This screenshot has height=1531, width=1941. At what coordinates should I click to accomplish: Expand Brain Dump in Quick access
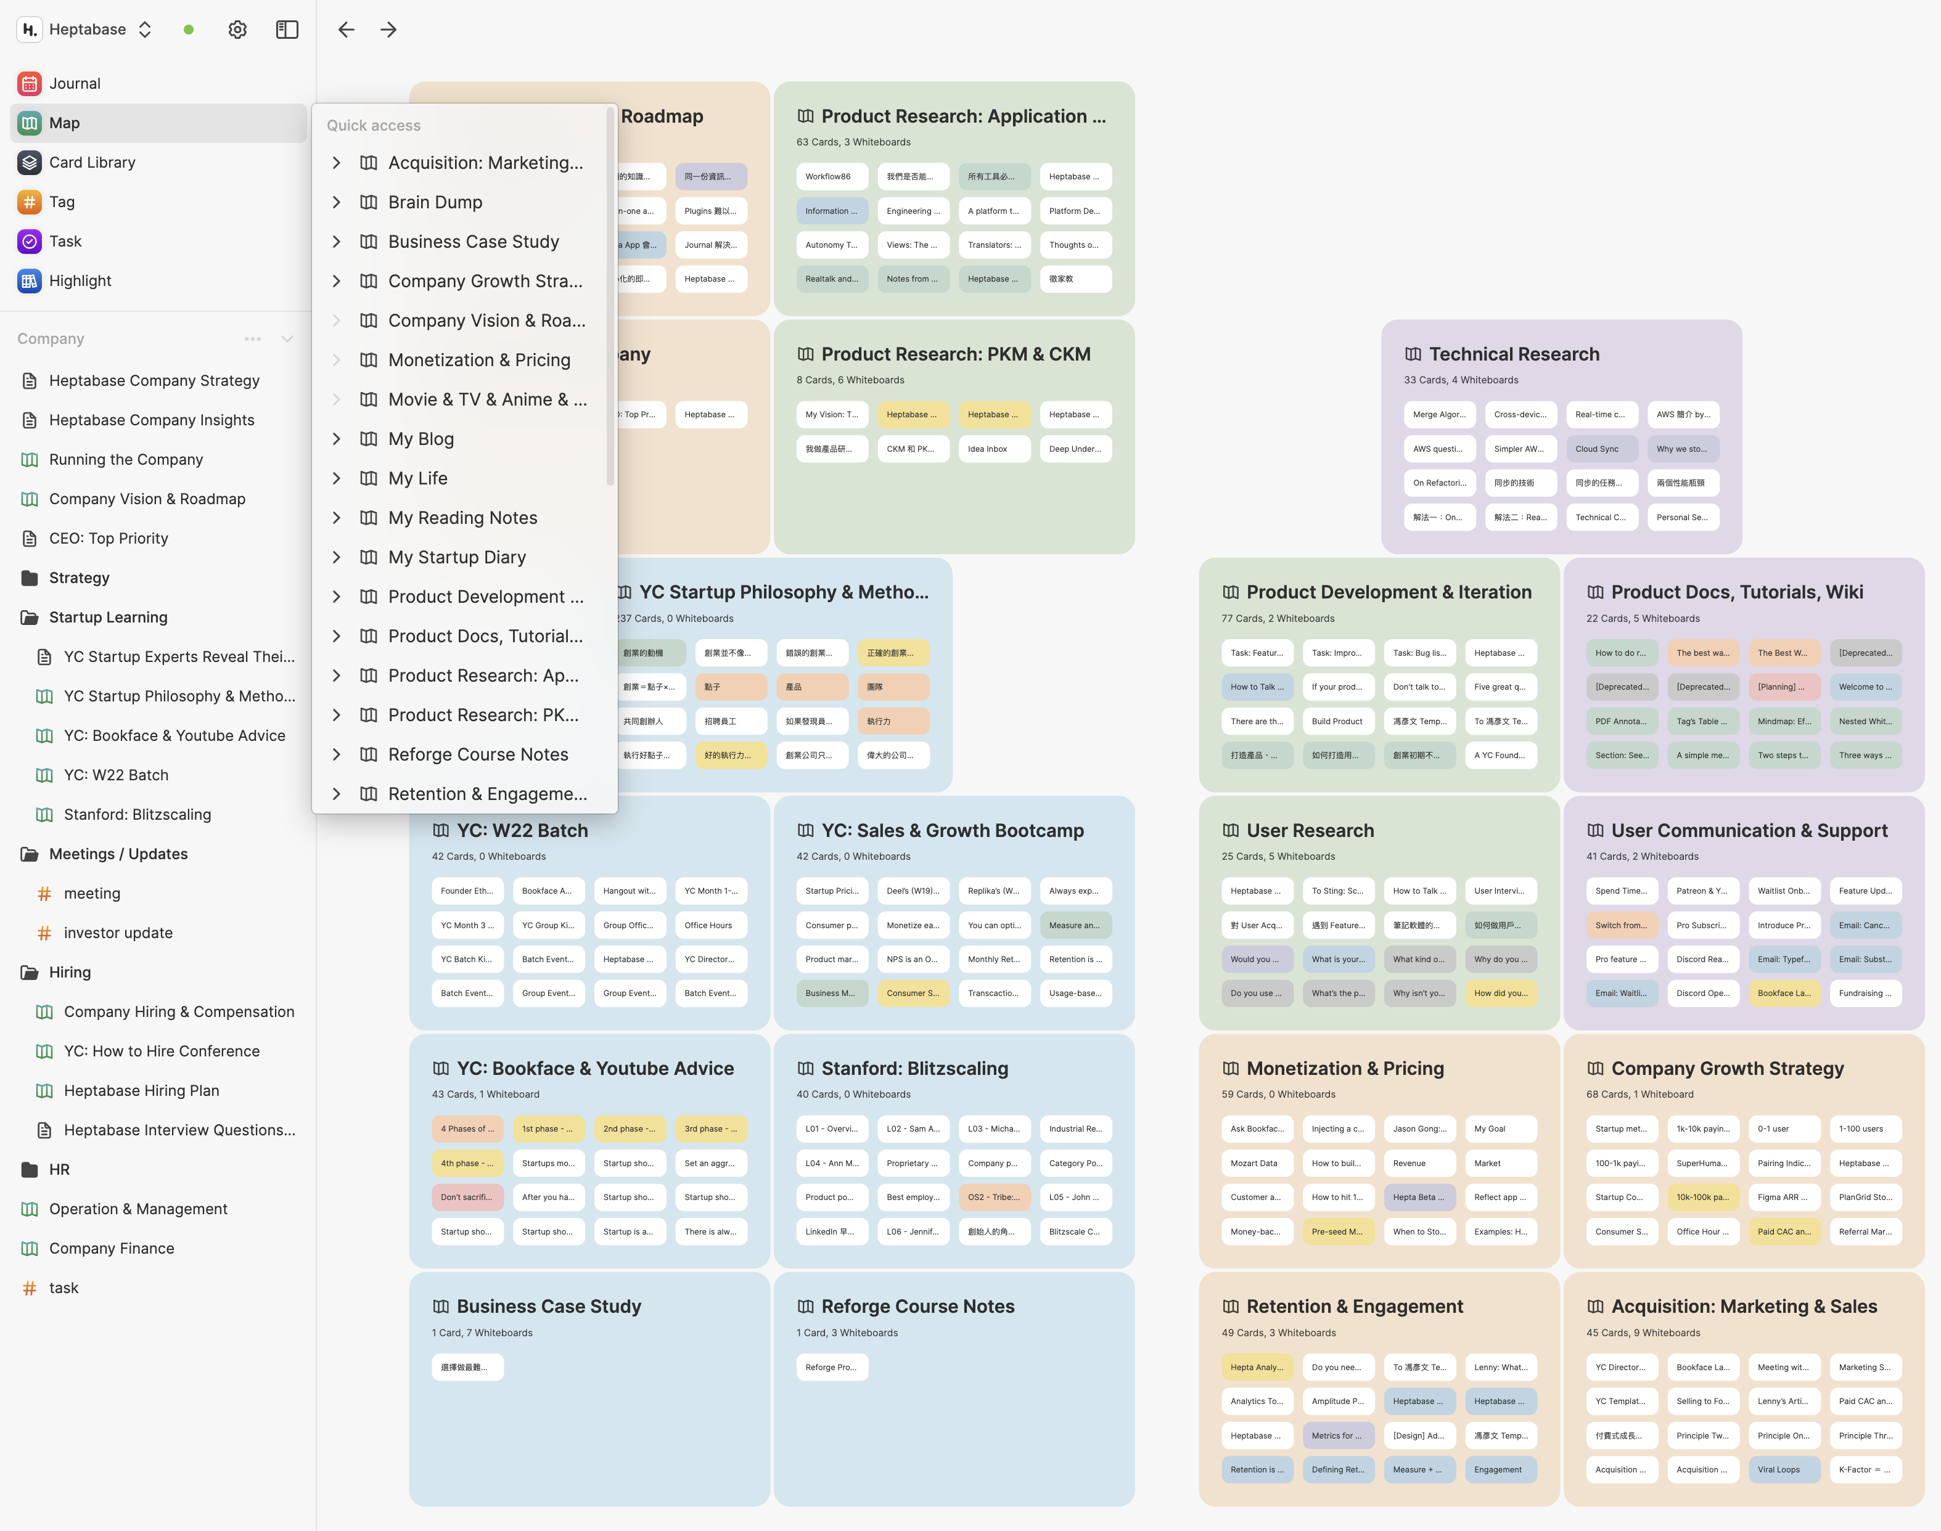[336, 202]
